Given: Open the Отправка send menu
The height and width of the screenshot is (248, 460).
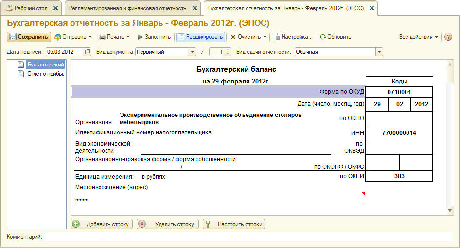Looking at the screenshot, I should click(x=73, y=37).
